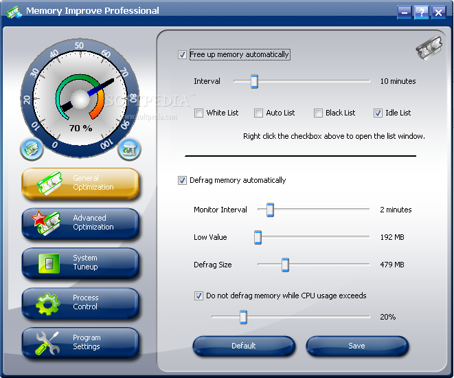Click the '20%' CPU usage value
This screenshot has width=454, height=378.
tap(387, 317)
